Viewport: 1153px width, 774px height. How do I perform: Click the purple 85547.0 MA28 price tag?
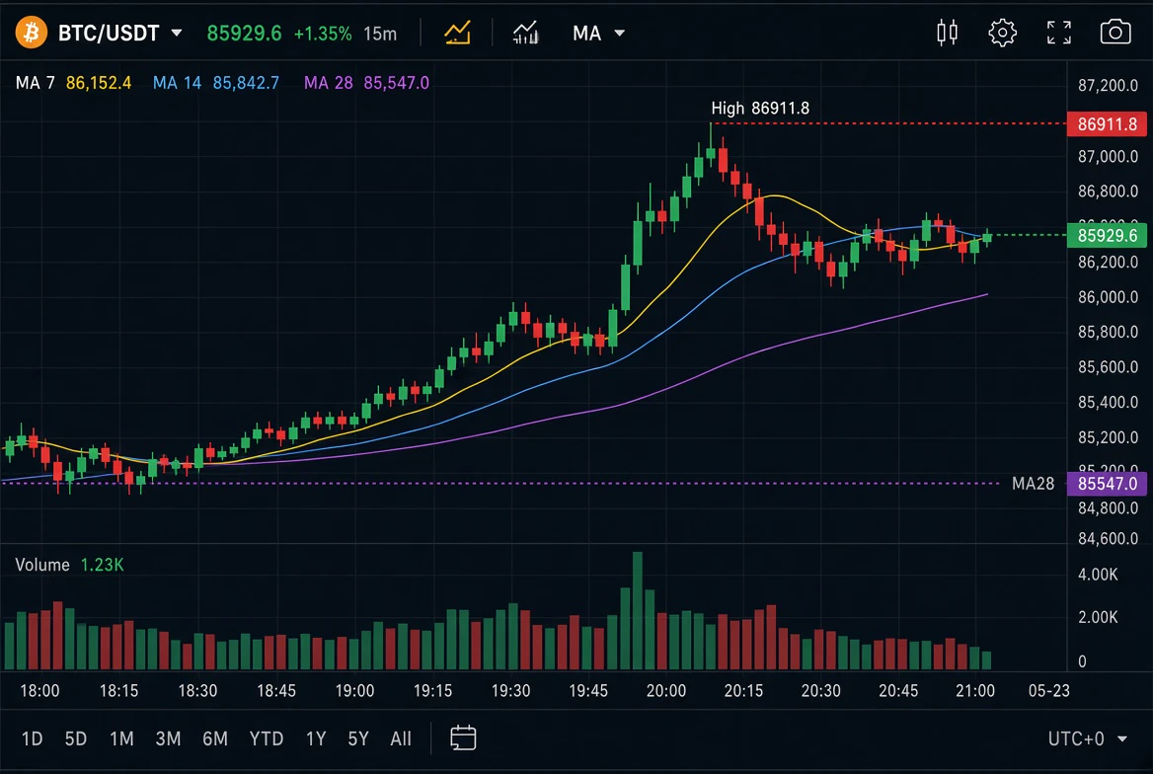[1107, 484]
